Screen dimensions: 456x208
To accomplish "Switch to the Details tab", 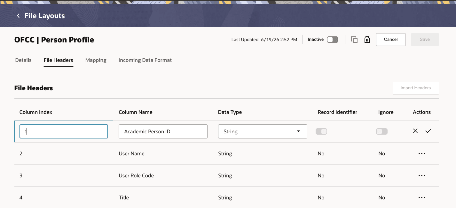I will pos(23,60).
